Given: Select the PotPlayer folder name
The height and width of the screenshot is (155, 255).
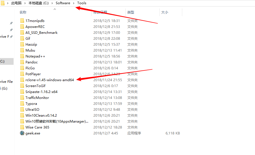Looking at the screenshot, I should [33, 74].
